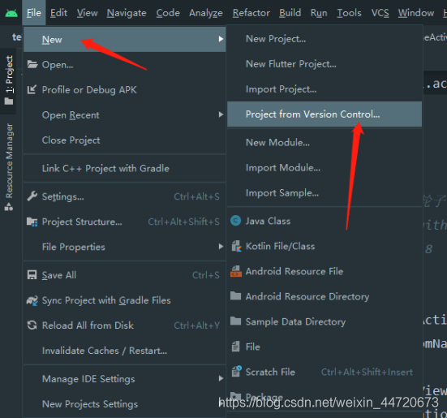Click the Gradle sync elephant icon

click(x=32, y=300)
